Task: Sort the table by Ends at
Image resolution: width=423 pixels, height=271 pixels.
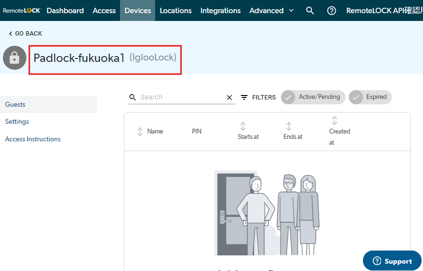Action: coord(293,131)
